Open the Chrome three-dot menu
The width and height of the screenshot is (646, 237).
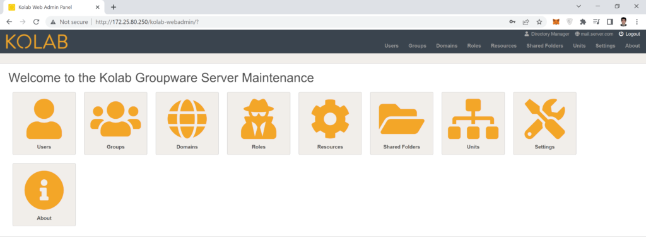(637, 22)
